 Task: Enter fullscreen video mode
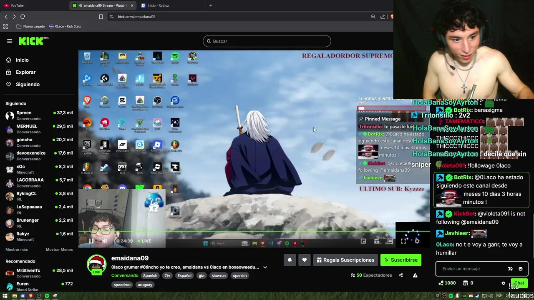point(403,241)
